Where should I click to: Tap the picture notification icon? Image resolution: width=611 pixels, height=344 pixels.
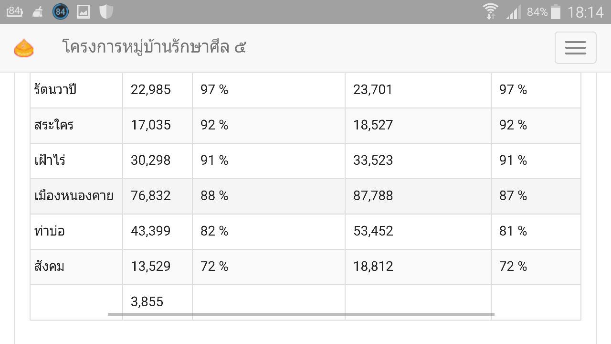(83, 11)
